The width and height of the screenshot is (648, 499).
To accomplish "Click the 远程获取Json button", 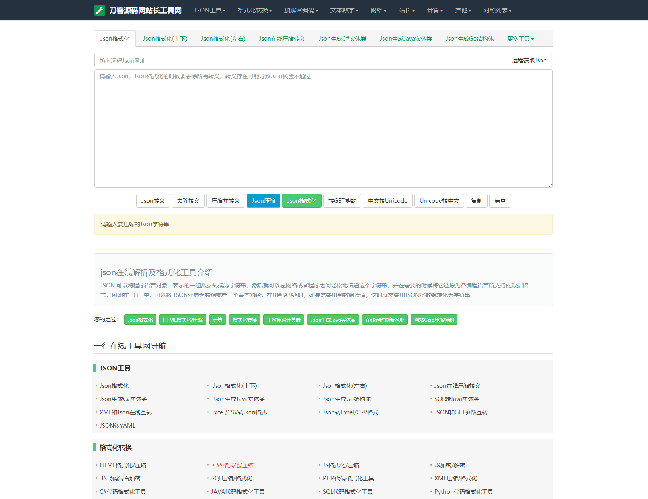I will 529,60.
